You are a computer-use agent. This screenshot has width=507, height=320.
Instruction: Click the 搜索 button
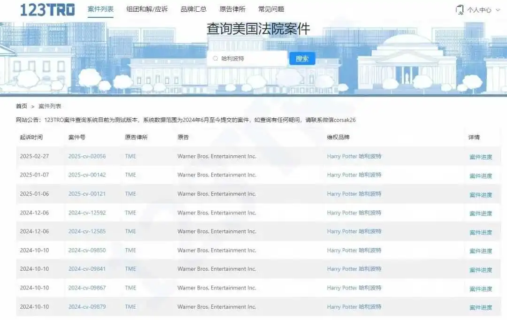[302, 59]
